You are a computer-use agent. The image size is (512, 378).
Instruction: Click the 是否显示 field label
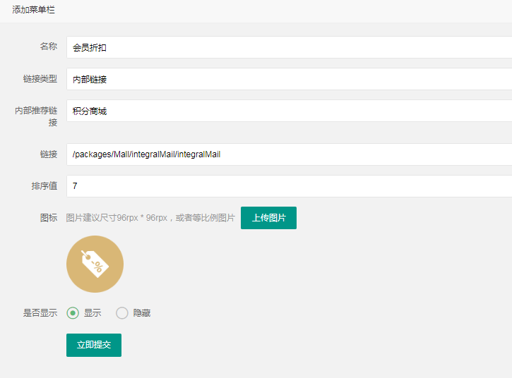tap(40, 313)
